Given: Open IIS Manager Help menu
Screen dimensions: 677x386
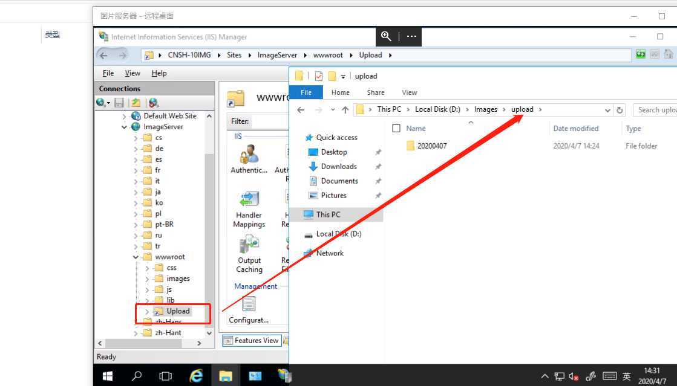Looking at the screenshot, I should click(x=159, y=73).
